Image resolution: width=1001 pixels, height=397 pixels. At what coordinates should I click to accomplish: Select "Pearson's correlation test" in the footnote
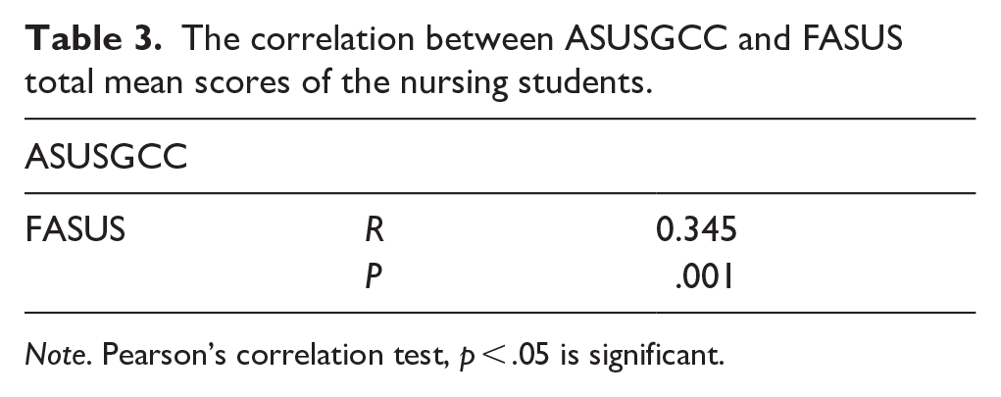coord(280,356)
